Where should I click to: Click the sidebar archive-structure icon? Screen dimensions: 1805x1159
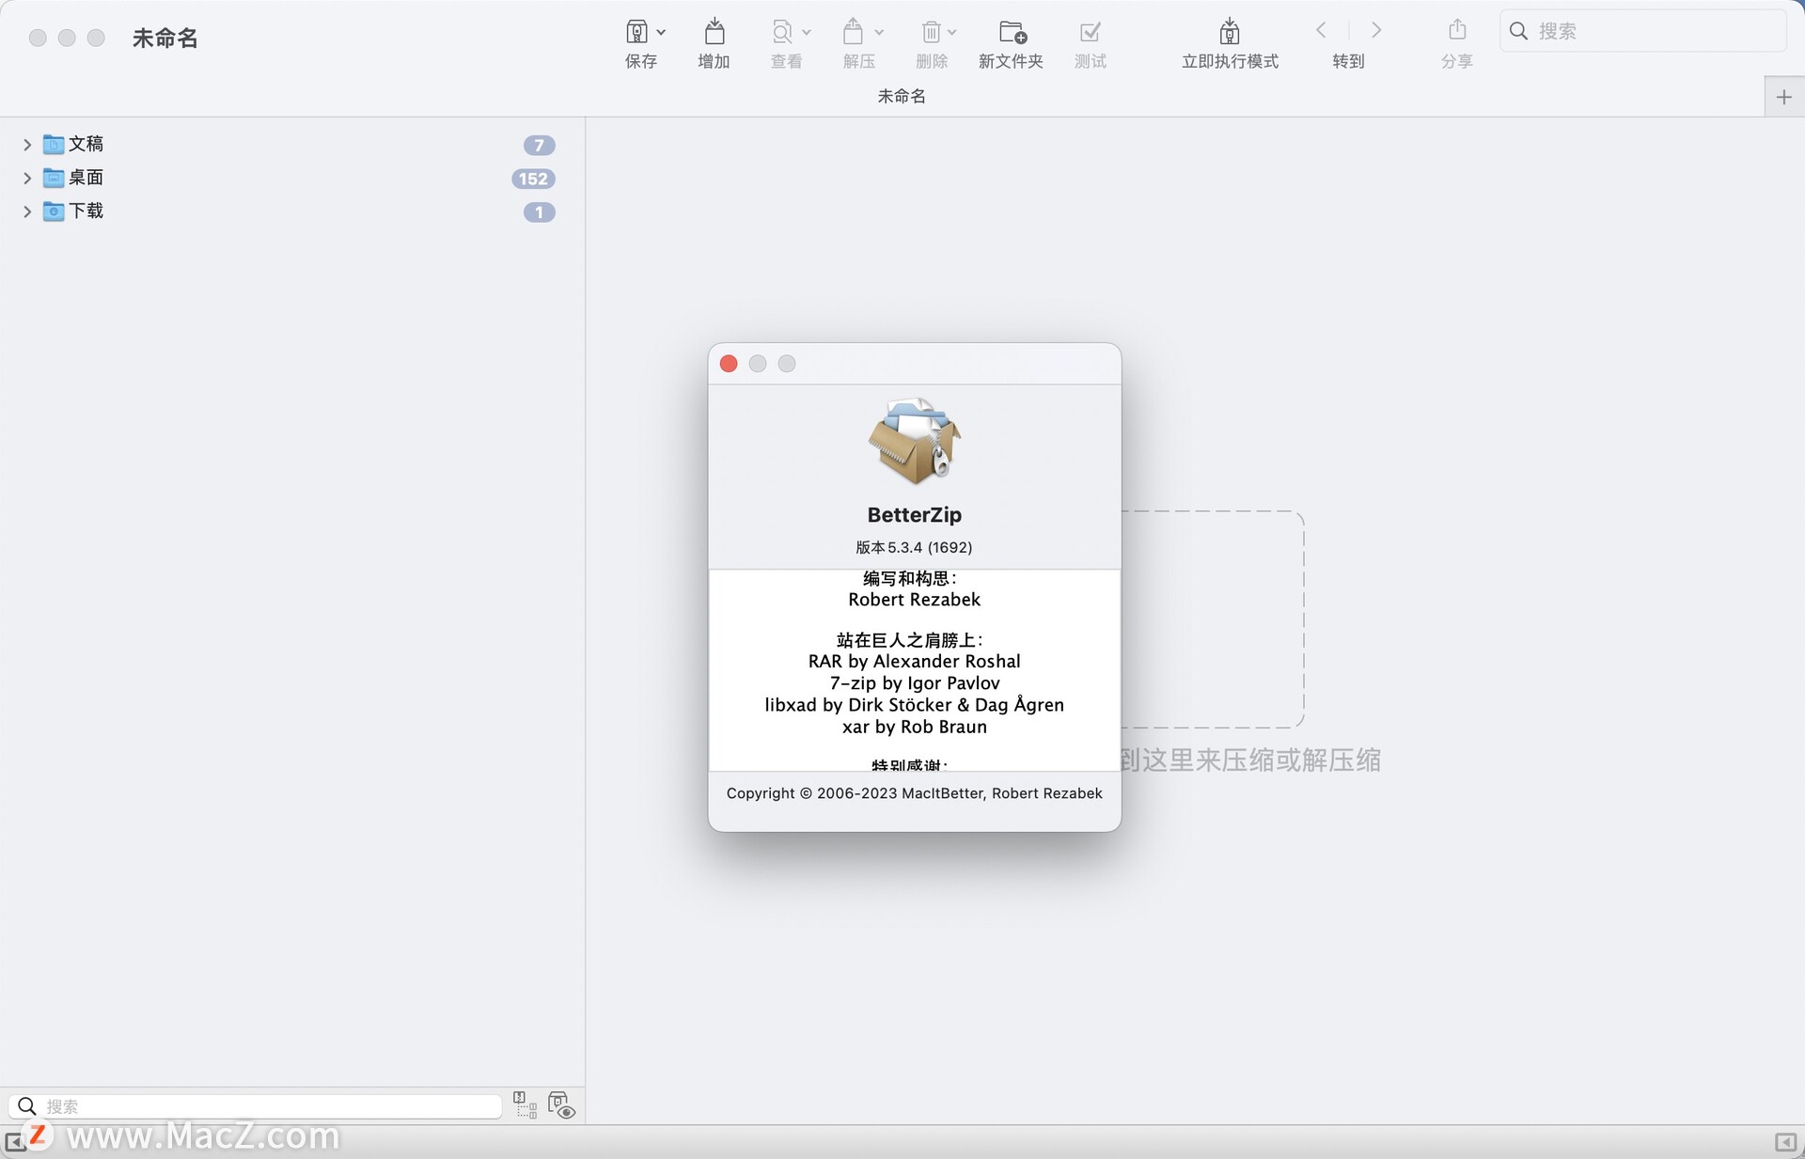[525, 1104]
